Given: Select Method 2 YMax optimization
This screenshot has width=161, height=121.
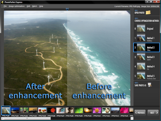Looking at the screenshot, I should (146, 48).
